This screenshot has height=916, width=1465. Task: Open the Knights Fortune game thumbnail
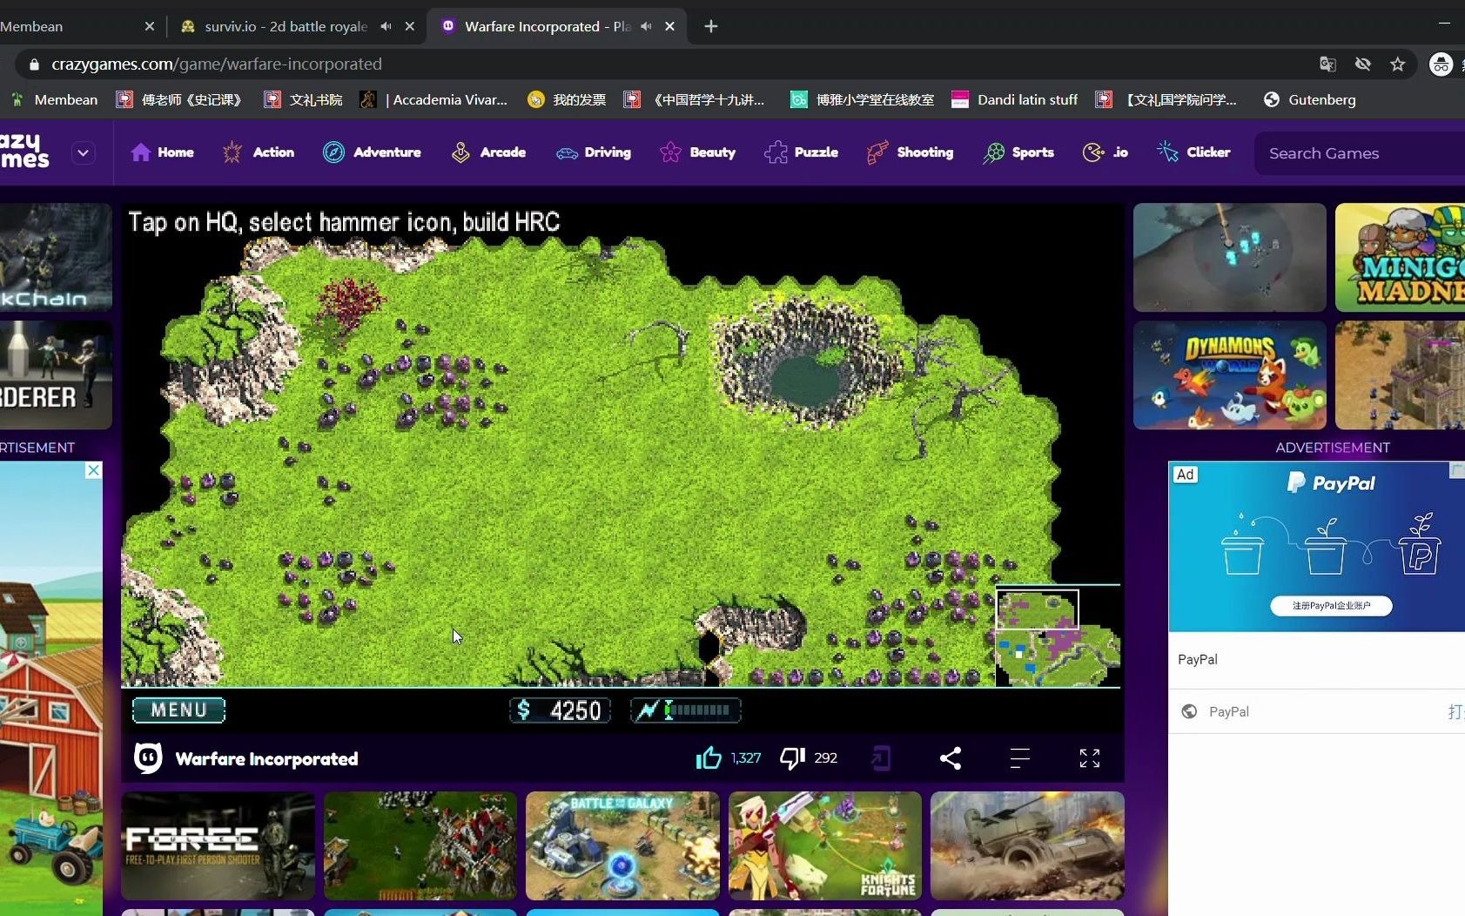point(825,845)
